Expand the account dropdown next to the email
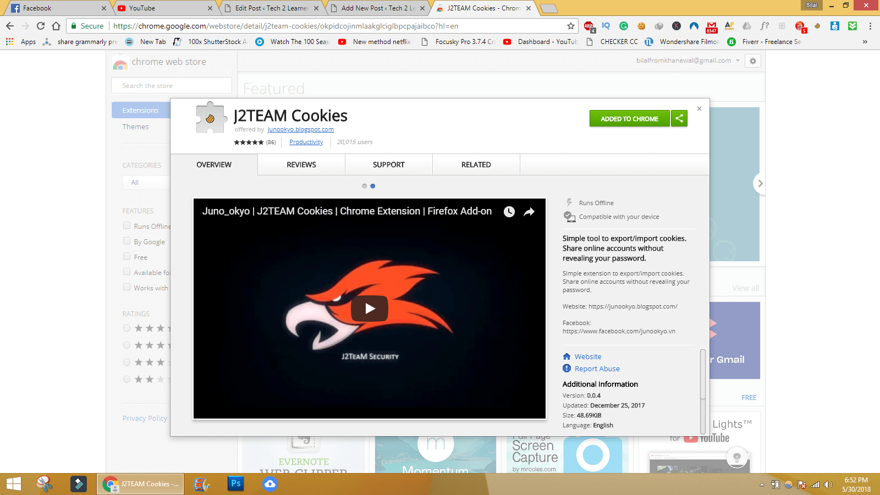Screen dimensions: 880x495 739,61
